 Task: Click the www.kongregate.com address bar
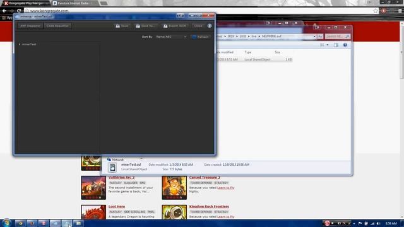pos(201,11)
